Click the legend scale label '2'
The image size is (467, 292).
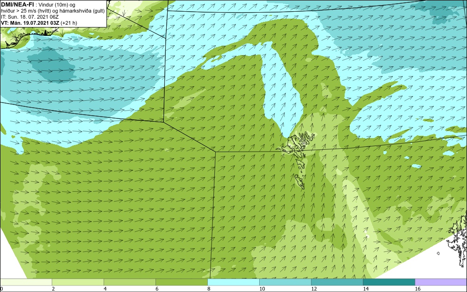coord(53,289)
